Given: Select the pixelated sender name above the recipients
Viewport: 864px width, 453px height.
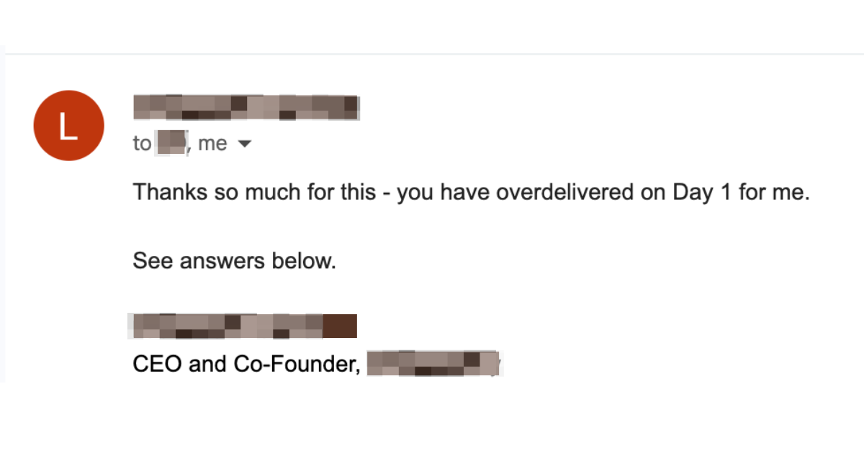Looking at the screenshot, I should [x=245, y=106].
